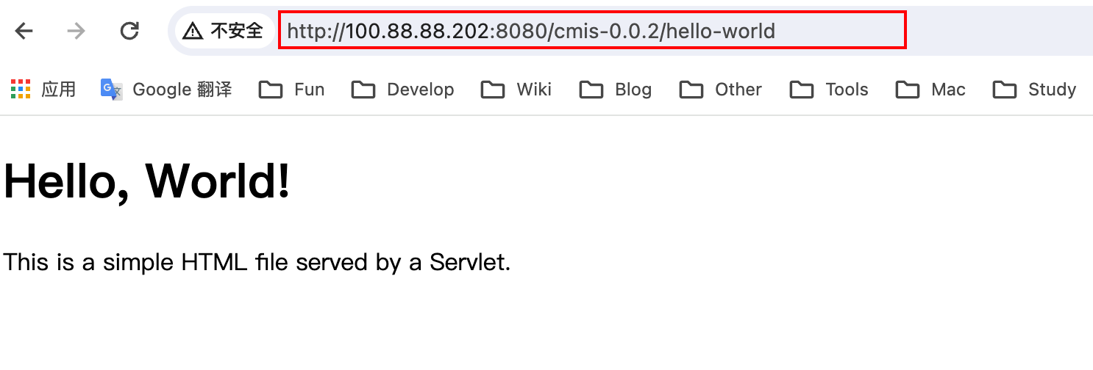1093x370 pixels.
Task: Click the word Servlet in the paragraph
Action: tap(470, 261)
